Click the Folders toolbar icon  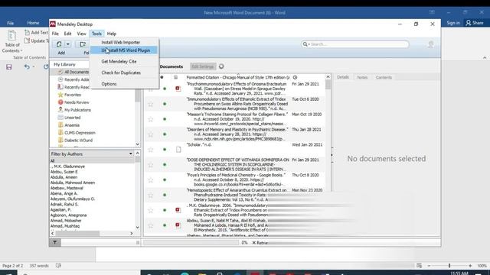83,44
